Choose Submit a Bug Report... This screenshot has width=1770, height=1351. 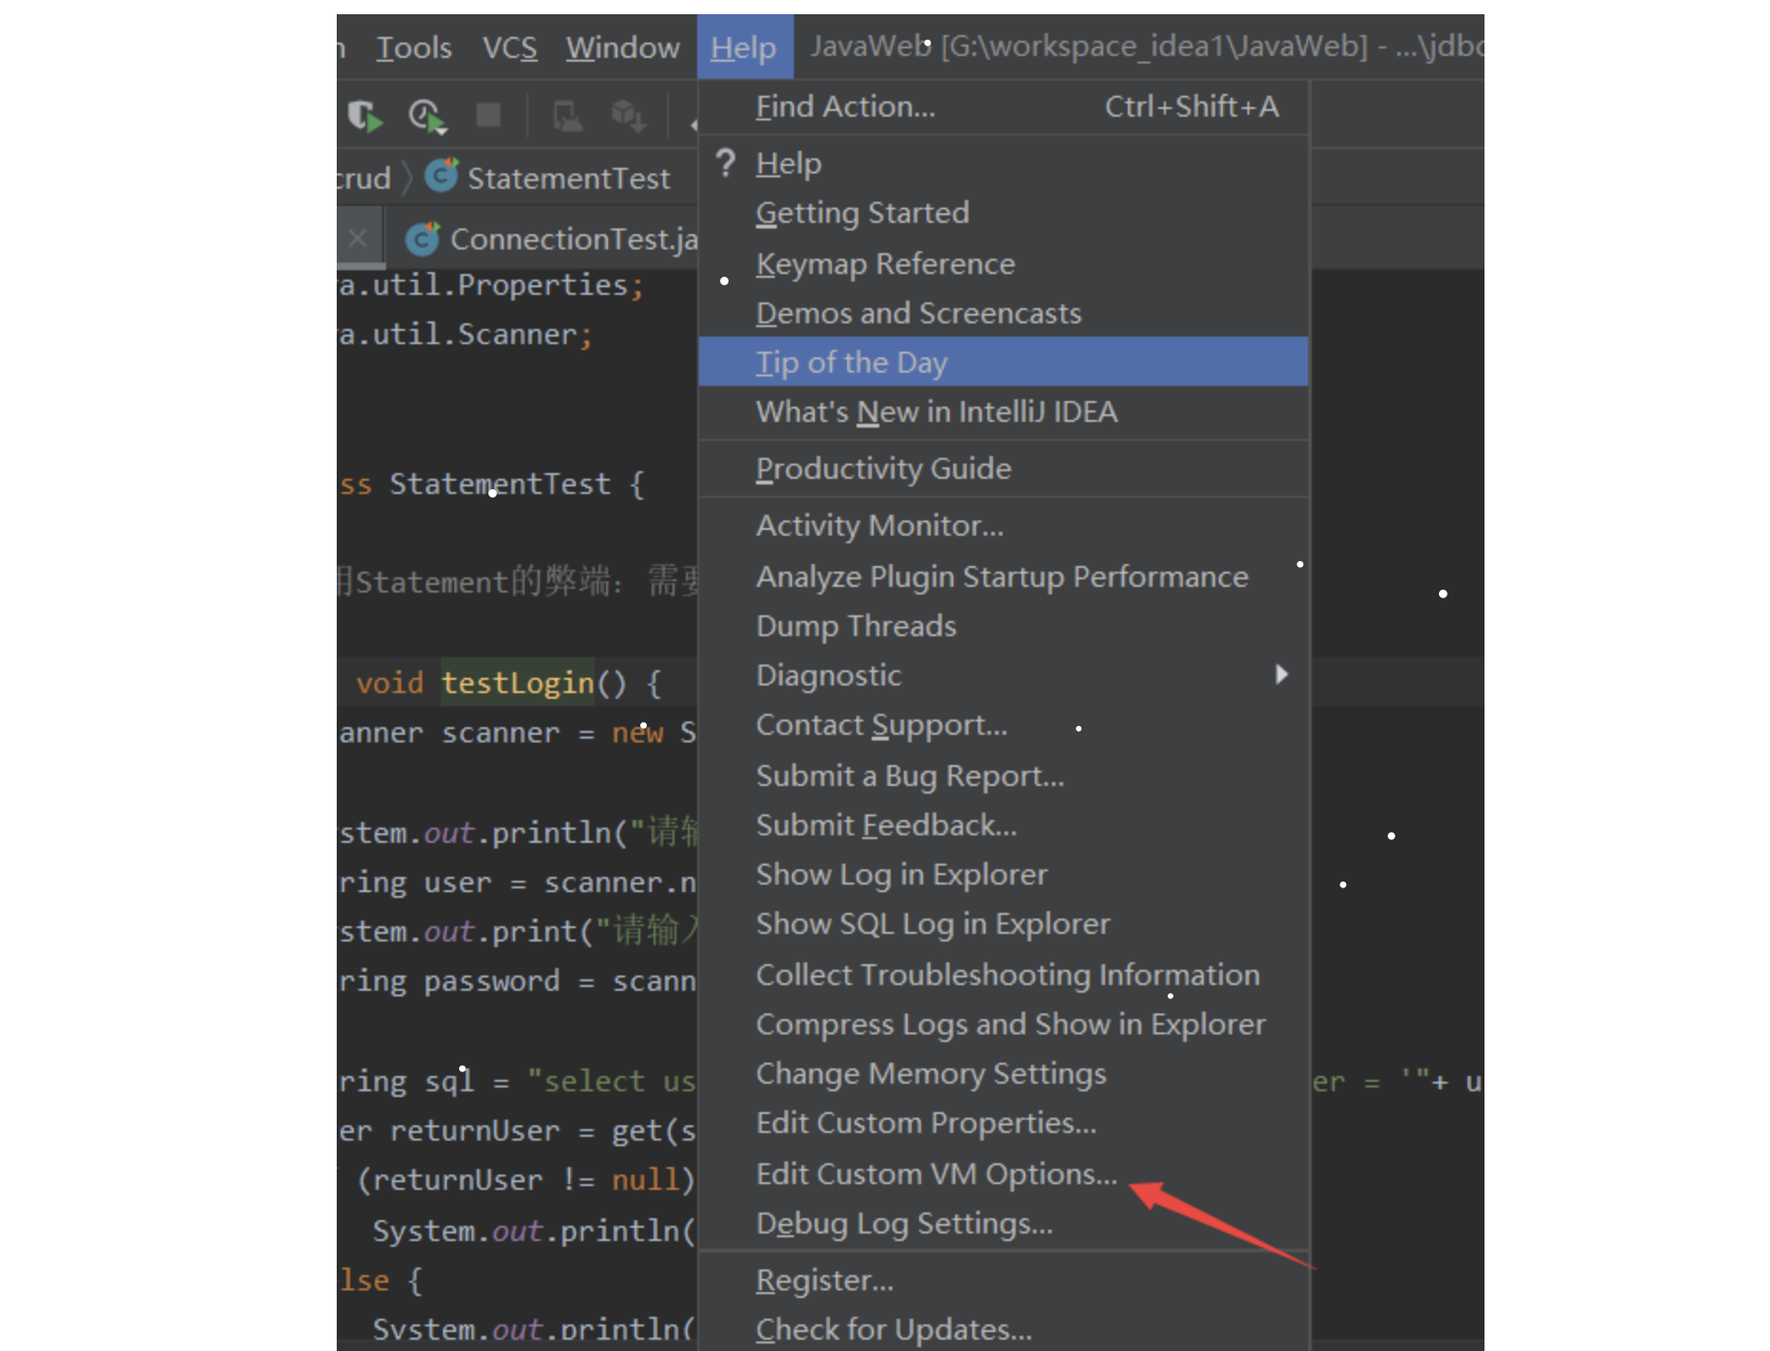[1004, 775]
